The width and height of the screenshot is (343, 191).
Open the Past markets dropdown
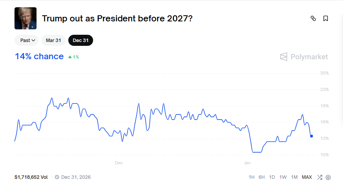tap(27, 40)
